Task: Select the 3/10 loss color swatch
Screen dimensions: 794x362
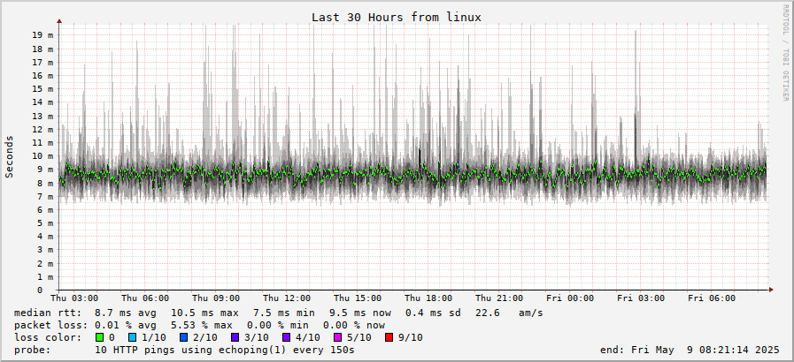Action: click(235, 337)
